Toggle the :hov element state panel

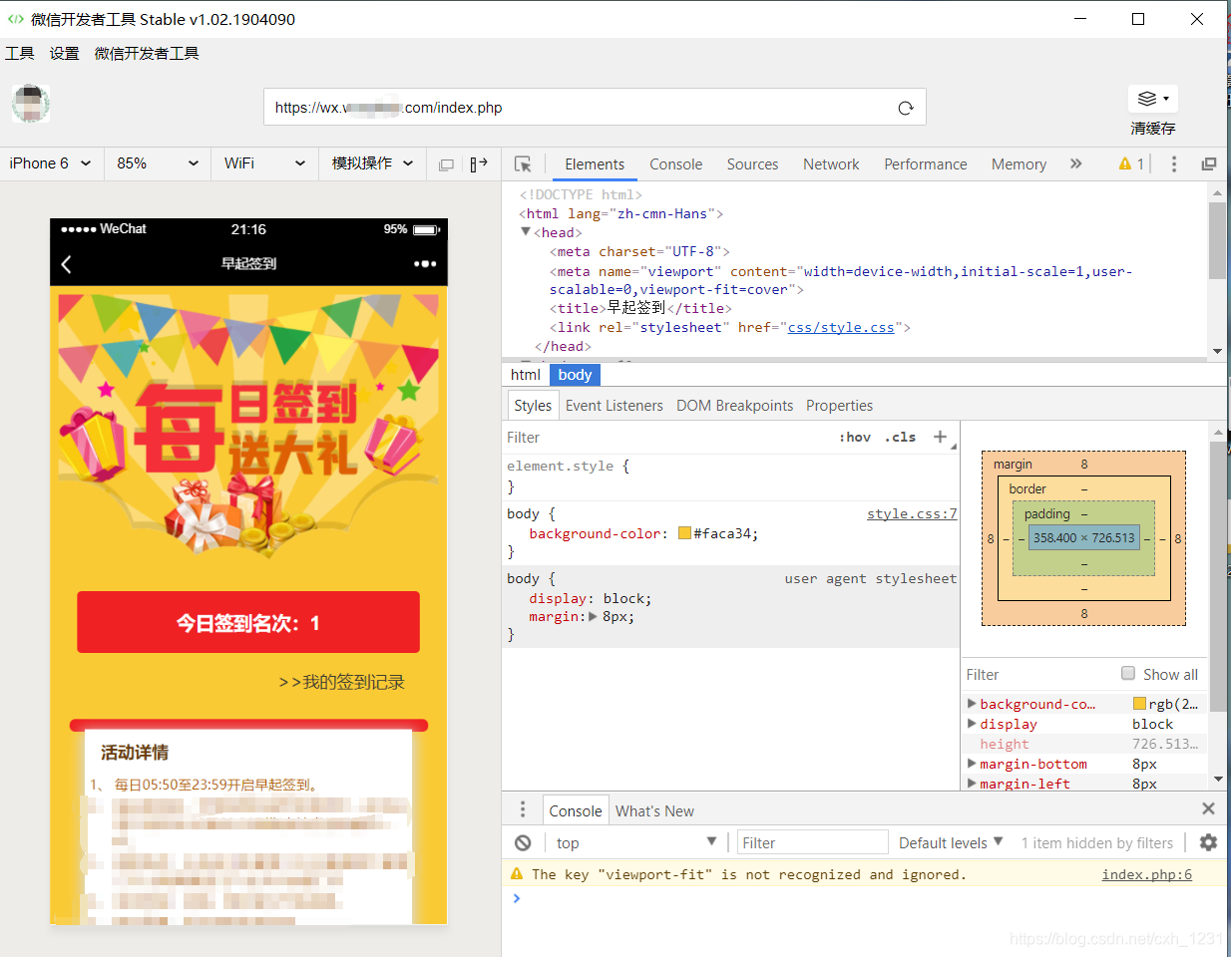point(855,437)
